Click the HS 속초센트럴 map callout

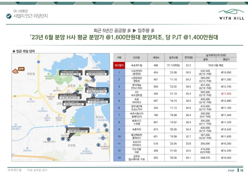tap(98, 101)
